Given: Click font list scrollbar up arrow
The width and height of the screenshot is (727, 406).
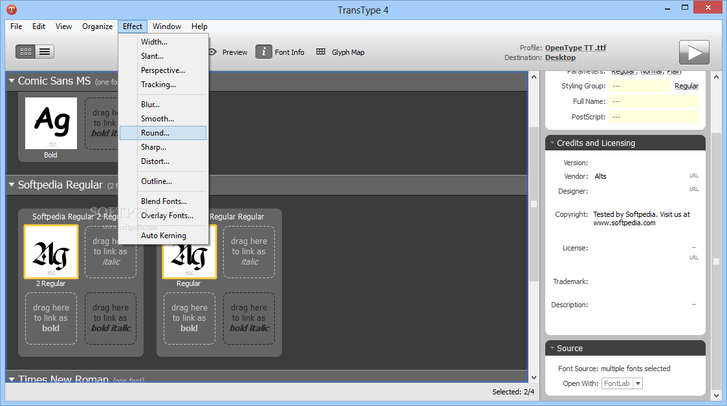Looking at the screenshot, I should coord(534,77).
